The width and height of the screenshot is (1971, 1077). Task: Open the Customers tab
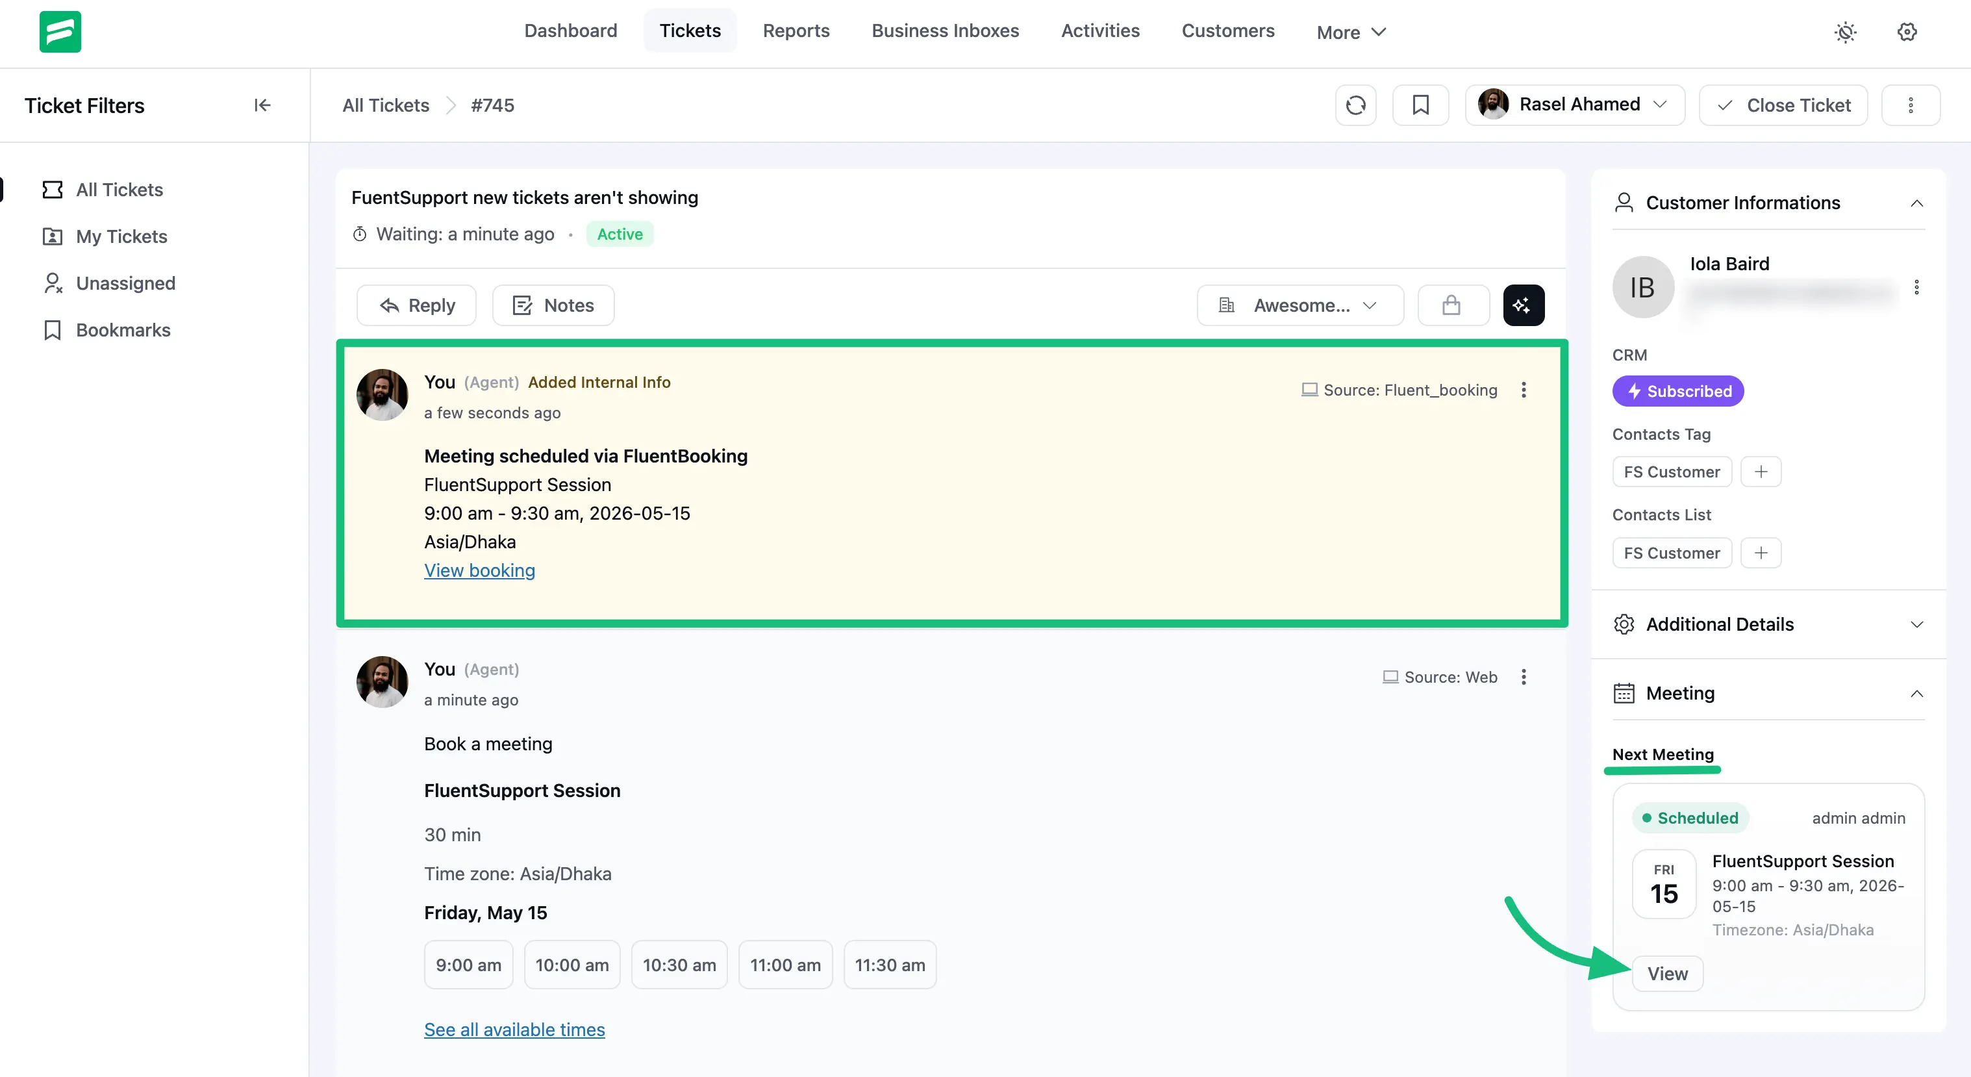coord(1228,31)
